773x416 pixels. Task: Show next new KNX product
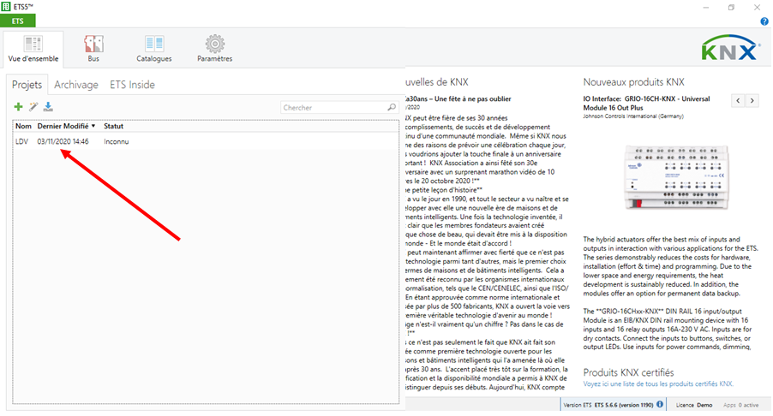[x=752, y=101]
